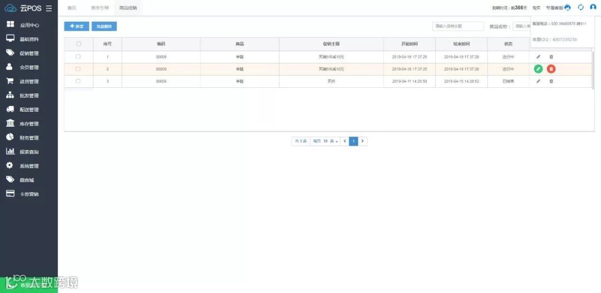Switch to the 首页 tab
The width and height of the screenshot is (601, 293).
click(x=72, y=8)
